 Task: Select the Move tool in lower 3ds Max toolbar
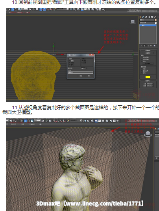click(25, 121)
